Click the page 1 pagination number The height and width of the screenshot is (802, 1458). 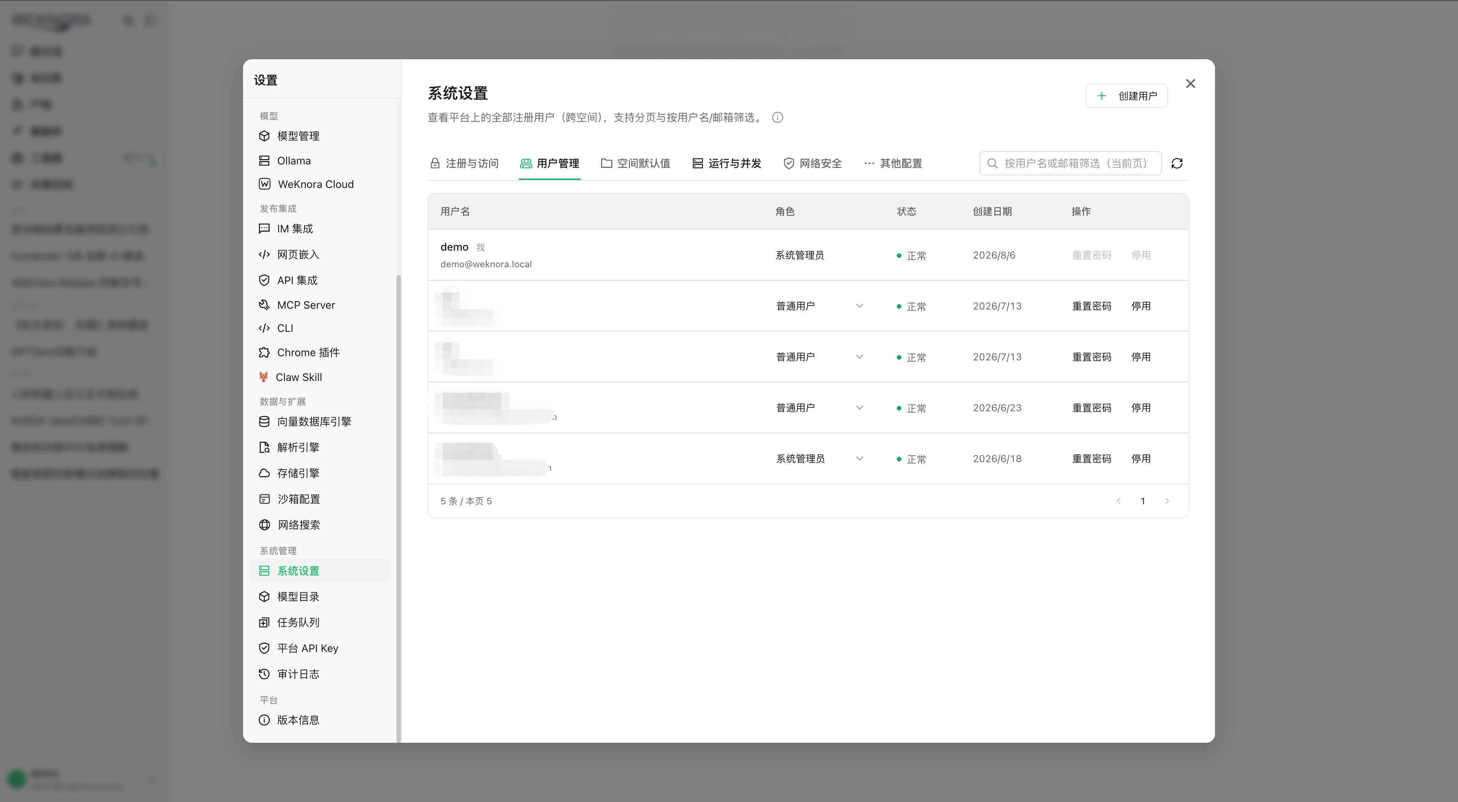(x=1142, y=502)
